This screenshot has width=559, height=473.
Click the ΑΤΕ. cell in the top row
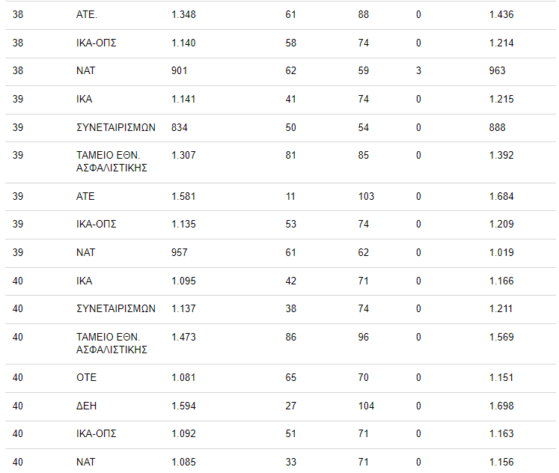pos(87,15)
